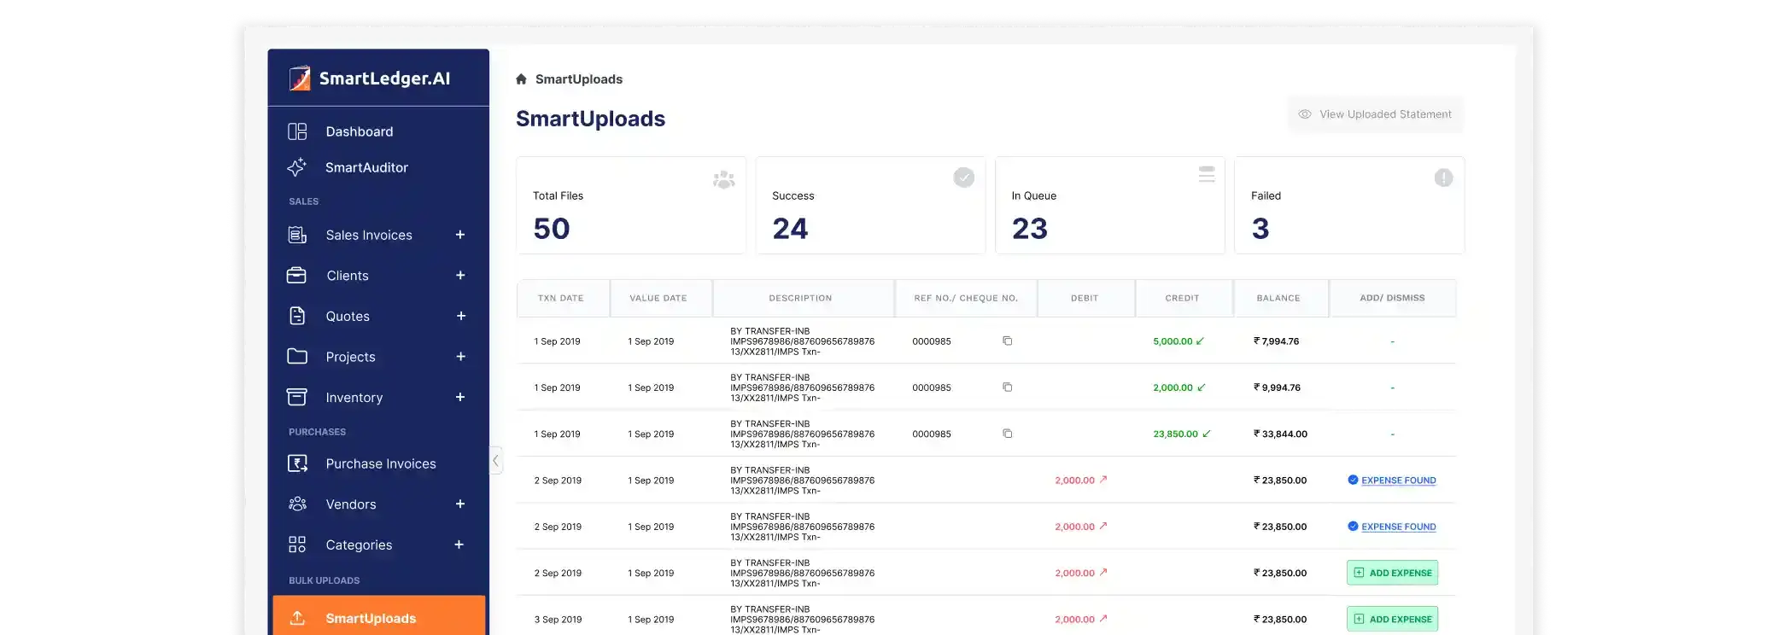Screen dimensions: 1778x635
Task: Click the home breadcrumb icon
Action: point(521,79)
